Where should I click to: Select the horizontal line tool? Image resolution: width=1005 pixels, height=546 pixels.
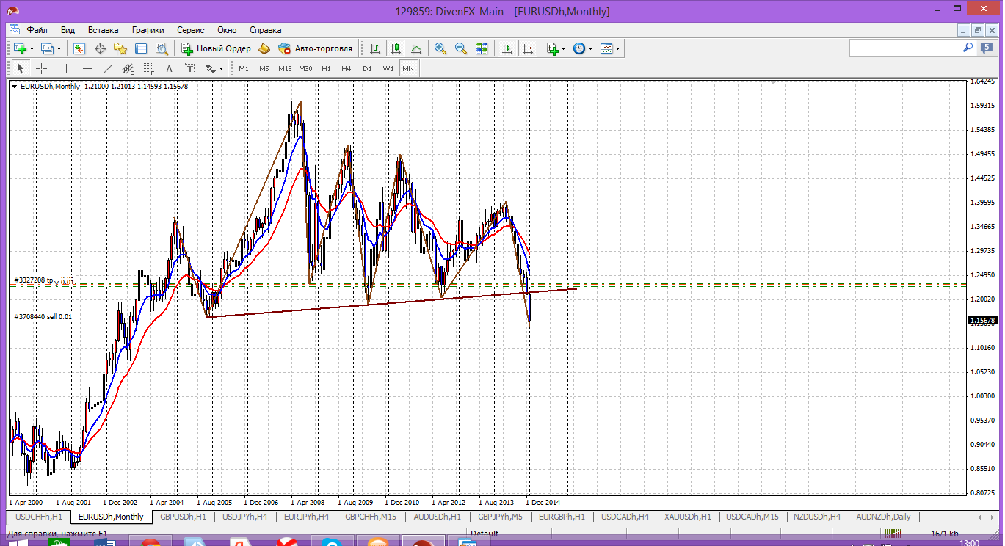click(x=87, y=68)
